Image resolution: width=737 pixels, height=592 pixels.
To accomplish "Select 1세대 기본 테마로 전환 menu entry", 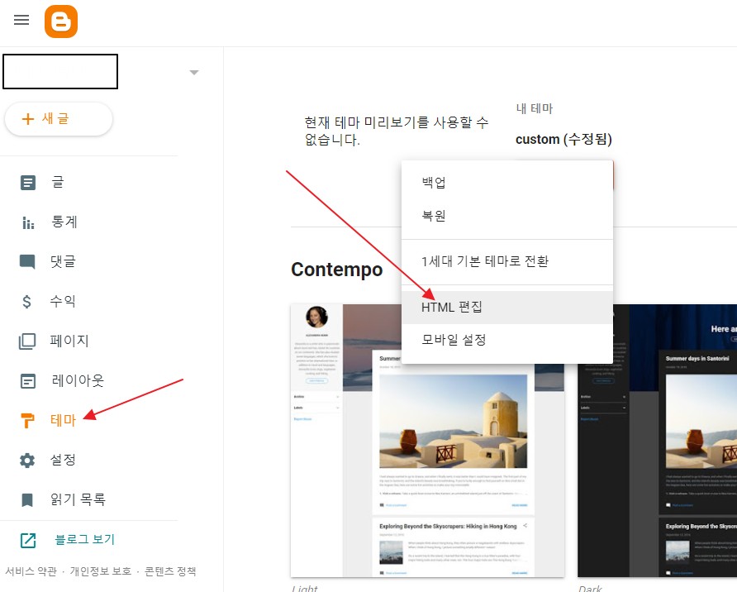I will pyautogui.click(x=507, y=261).
